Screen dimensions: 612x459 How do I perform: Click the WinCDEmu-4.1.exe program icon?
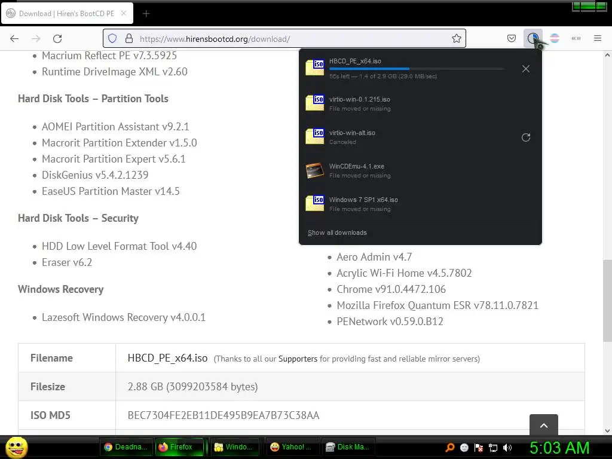[x=315, y=170]
